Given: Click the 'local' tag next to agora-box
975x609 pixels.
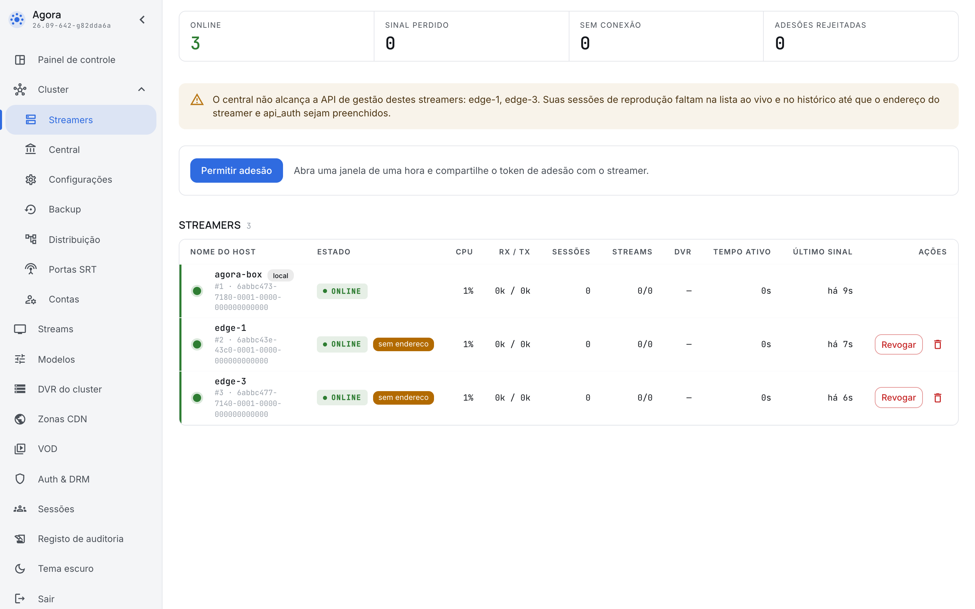Looking at the screenshot, I should pos(280,275).
